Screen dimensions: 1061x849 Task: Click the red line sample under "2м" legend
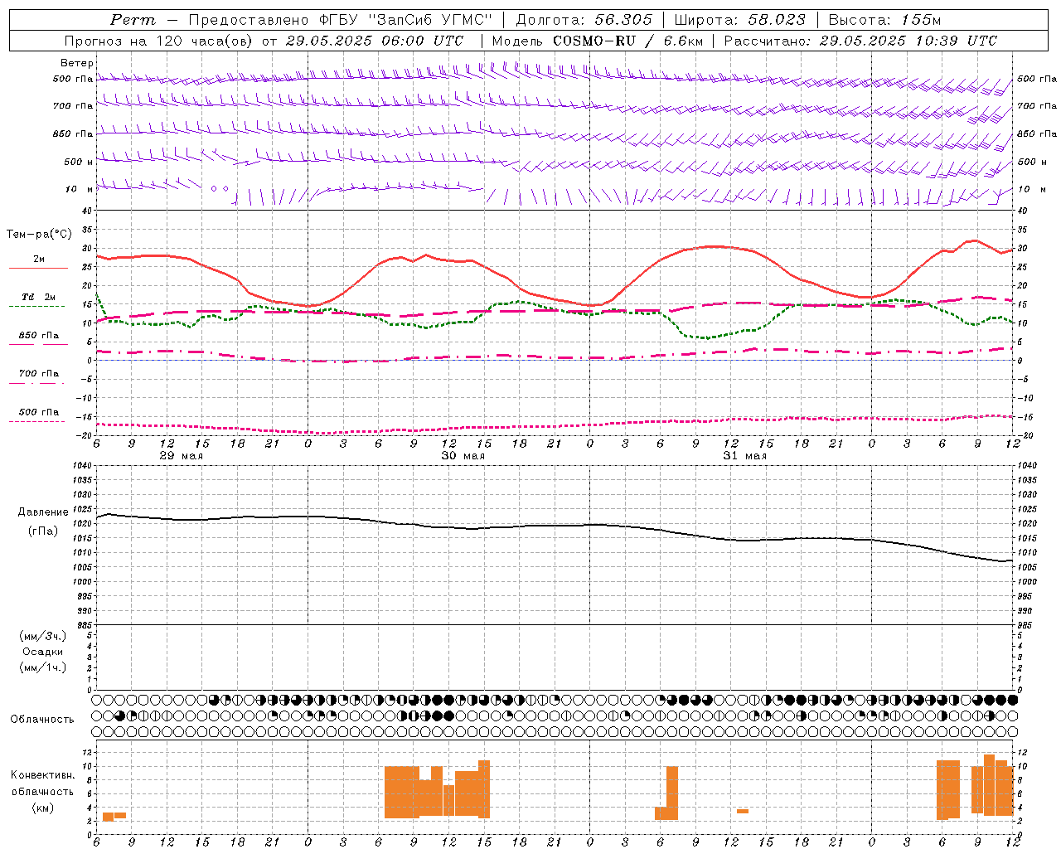tap(38, 269)
